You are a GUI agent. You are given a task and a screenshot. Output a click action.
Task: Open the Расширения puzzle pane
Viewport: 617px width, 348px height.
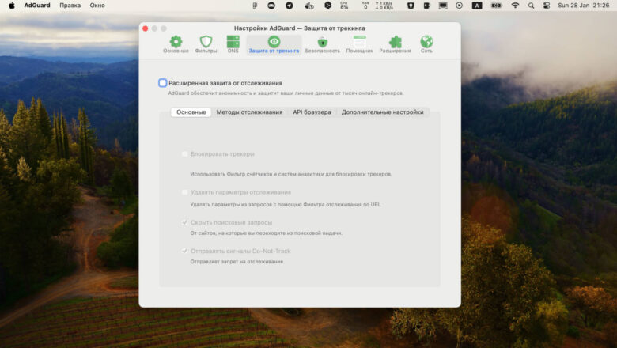[395, 44]
